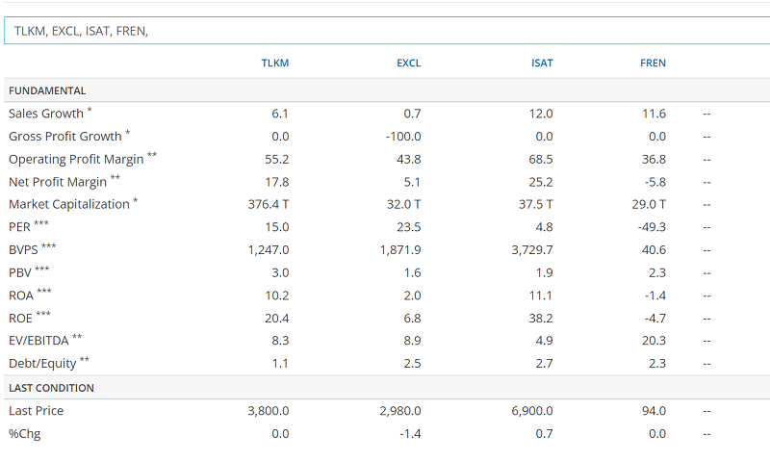Select EXCL EV/EBITDA value 8.9
This screenshot has width=770, height=462.
coord(412,341)
